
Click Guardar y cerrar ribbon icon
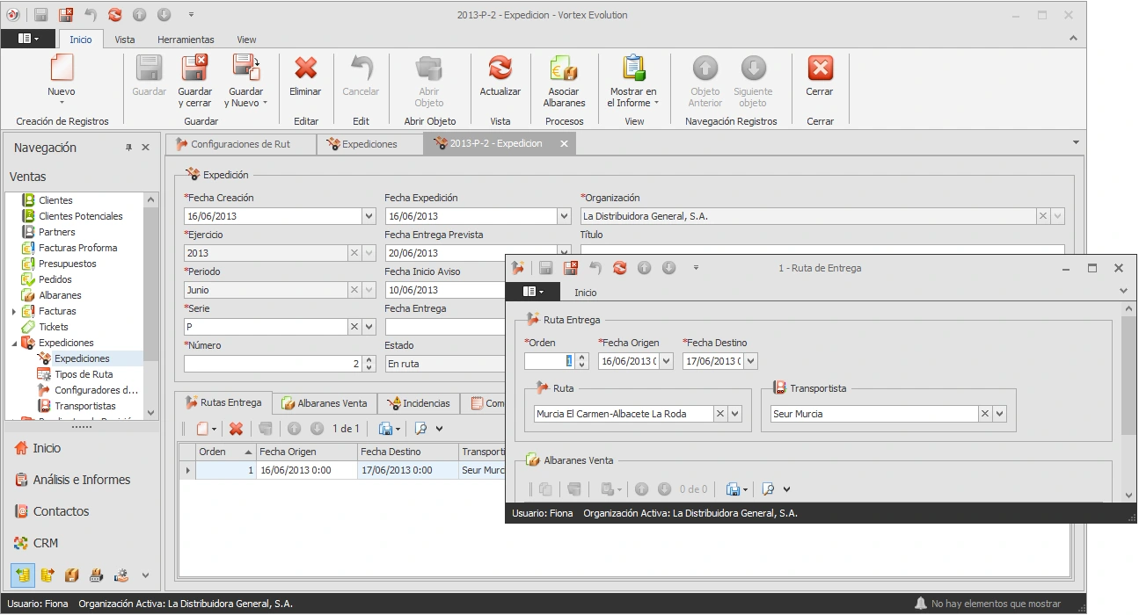tap(194, 69)
